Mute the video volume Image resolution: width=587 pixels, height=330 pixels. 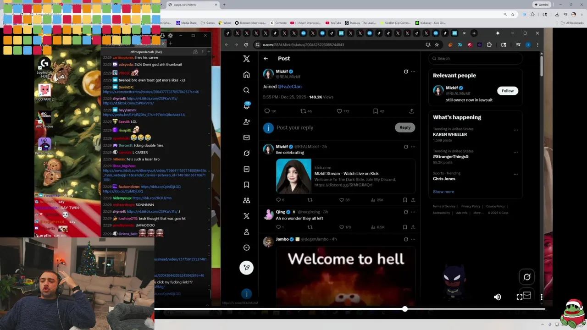498,297
